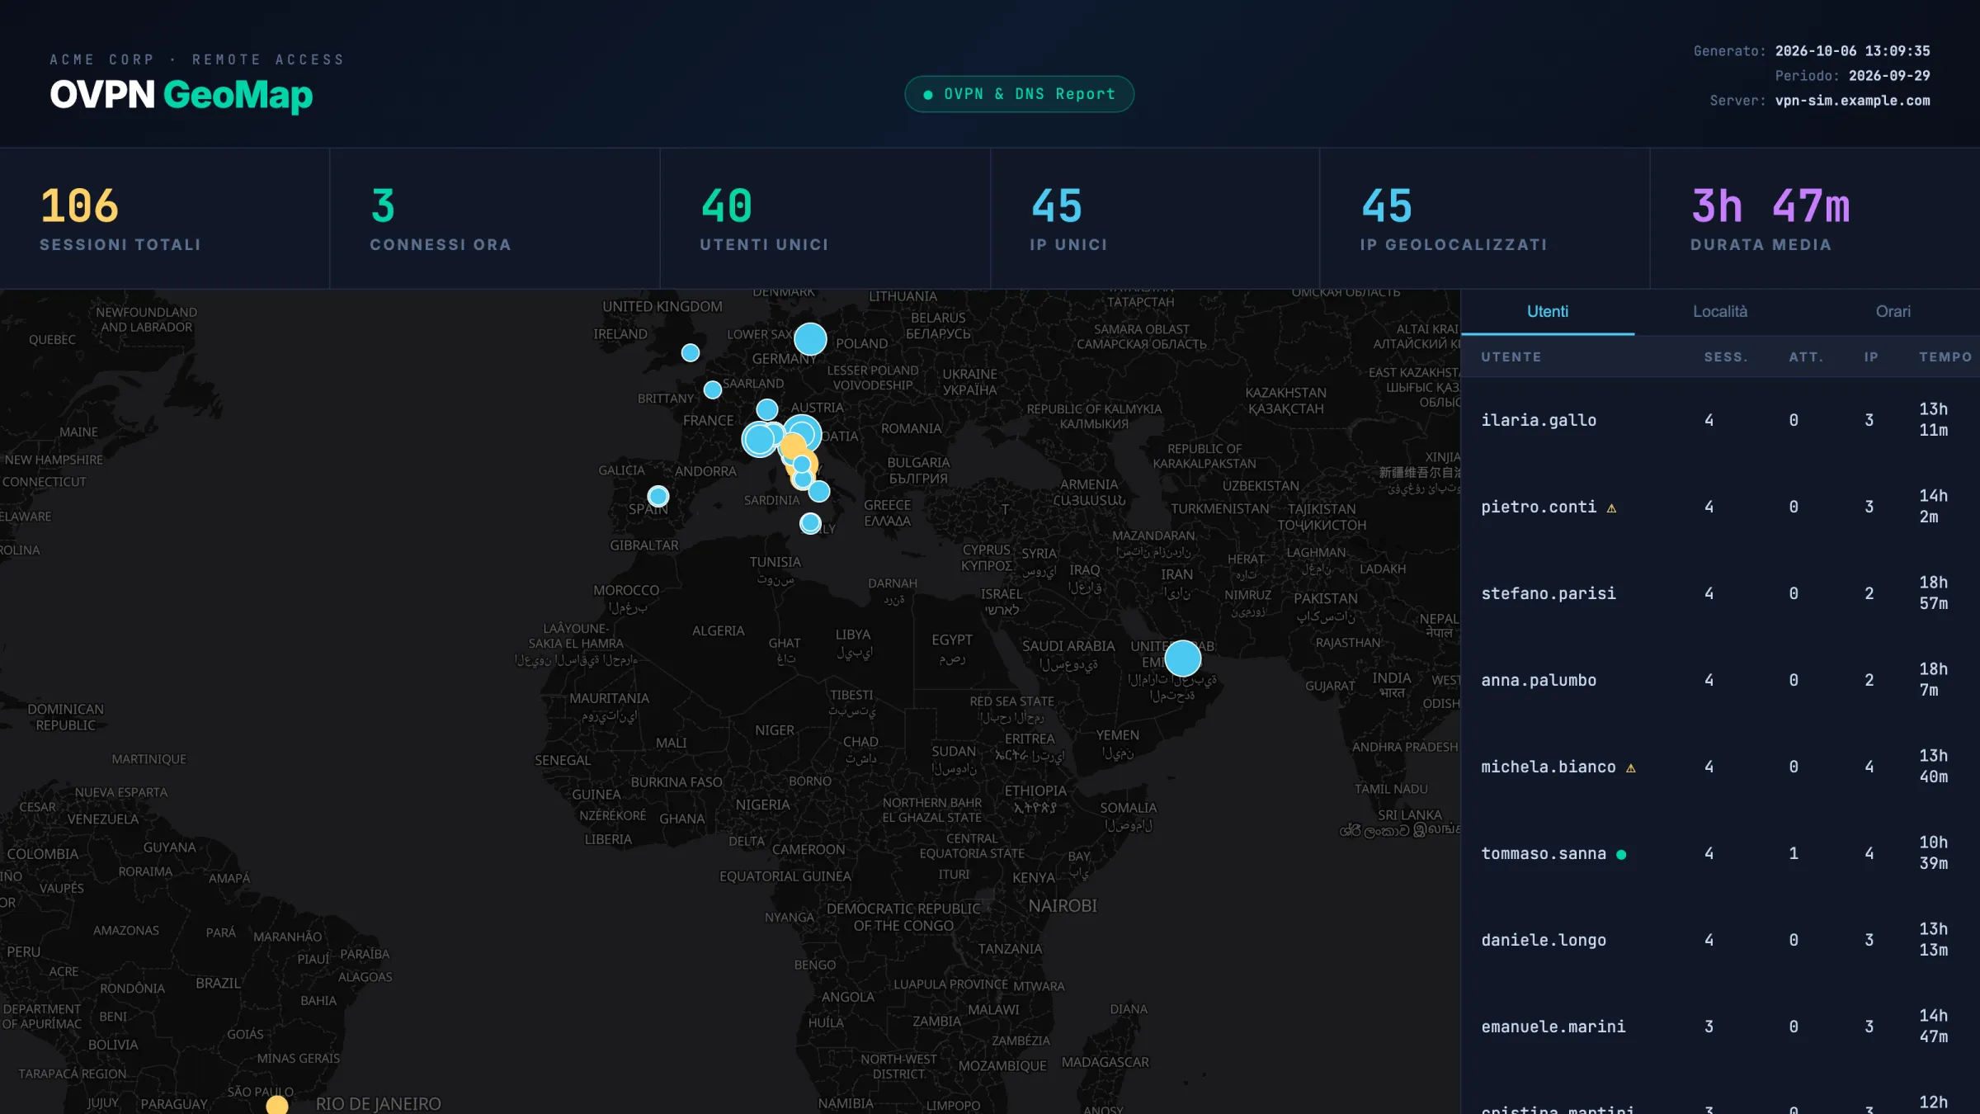The height and width of the screenshot is (1114, 1980).
Task: Select the blue marker near Saarland
Action: click(x=713, y=389)
